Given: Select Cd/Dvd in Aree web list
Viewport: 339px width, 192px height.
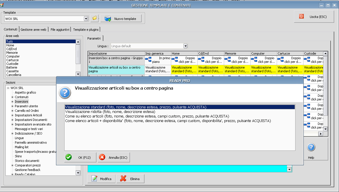Looking at the screenshot, I should click(41, 49).
